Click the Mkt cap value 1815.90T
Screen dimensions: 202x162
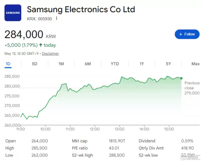point(117,141)
